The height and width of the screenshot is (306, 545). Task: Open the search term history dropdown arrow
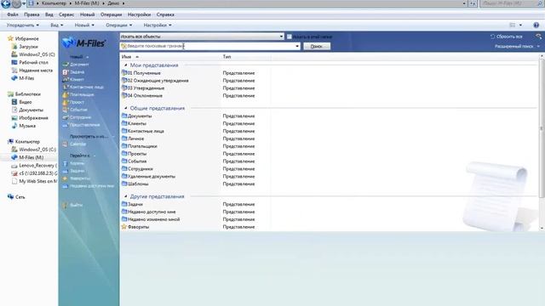297,46
